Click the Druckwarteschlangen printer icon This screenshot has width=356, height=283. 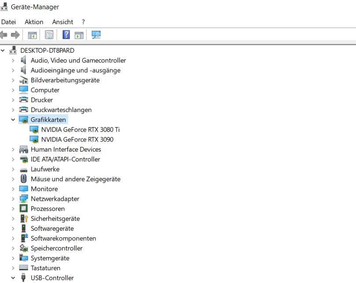[24, 109]
